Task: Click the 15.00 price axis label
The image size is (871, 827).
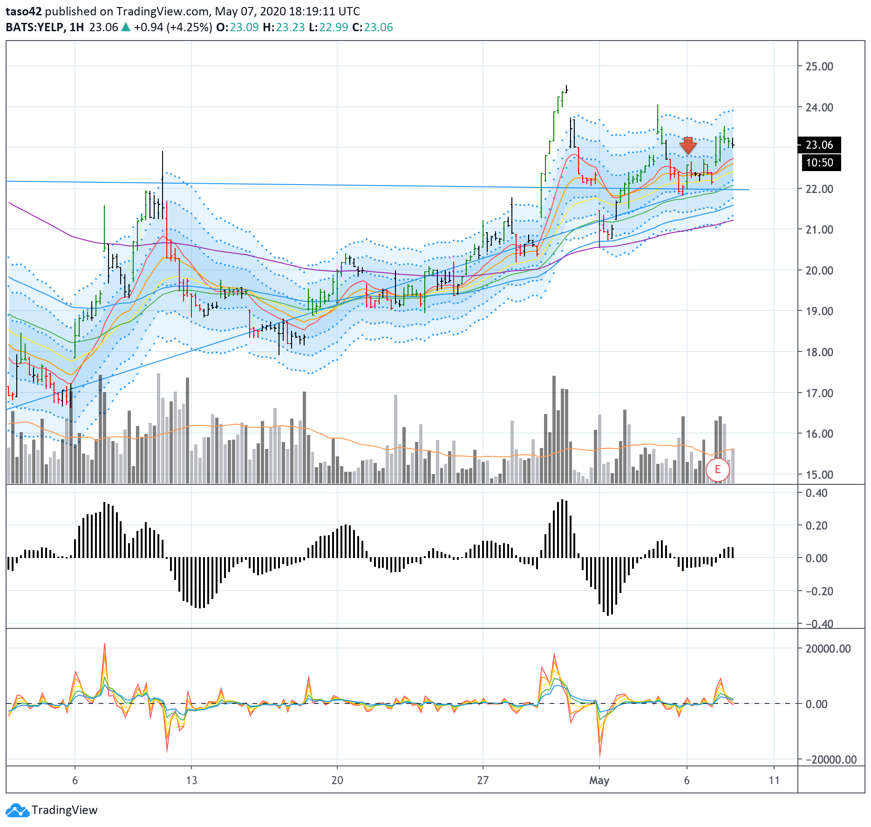Action: [x=819, y=475]
